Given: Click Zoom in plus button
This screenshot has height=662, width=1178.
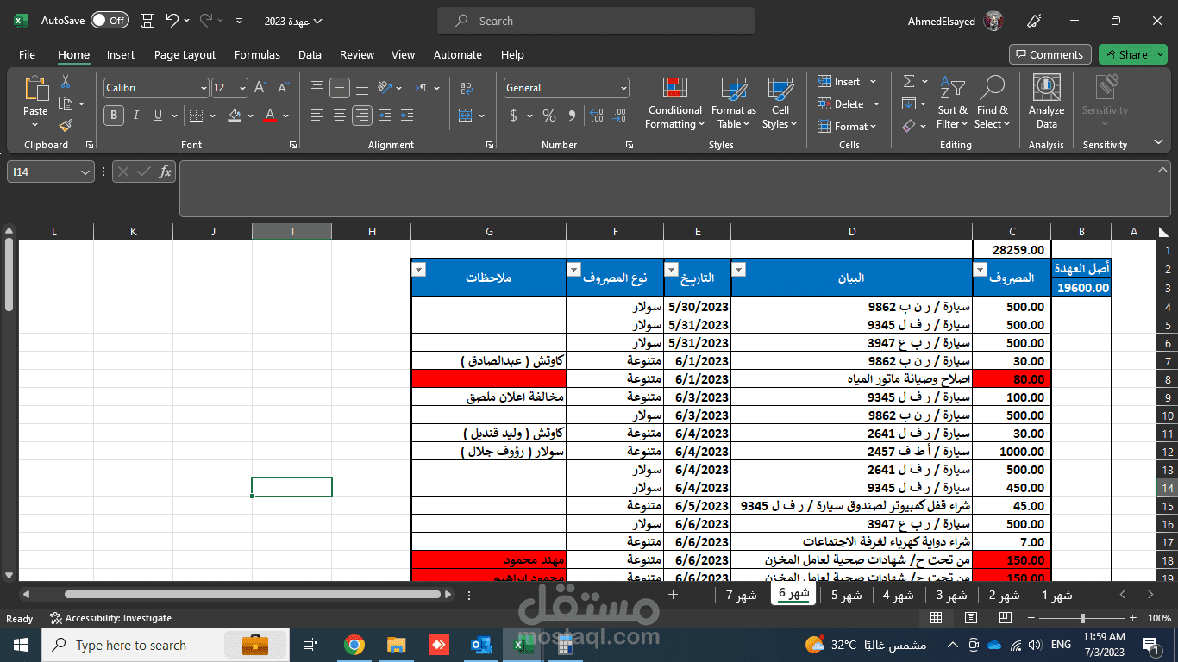Looking at the screenshot, I should 1132,618.
